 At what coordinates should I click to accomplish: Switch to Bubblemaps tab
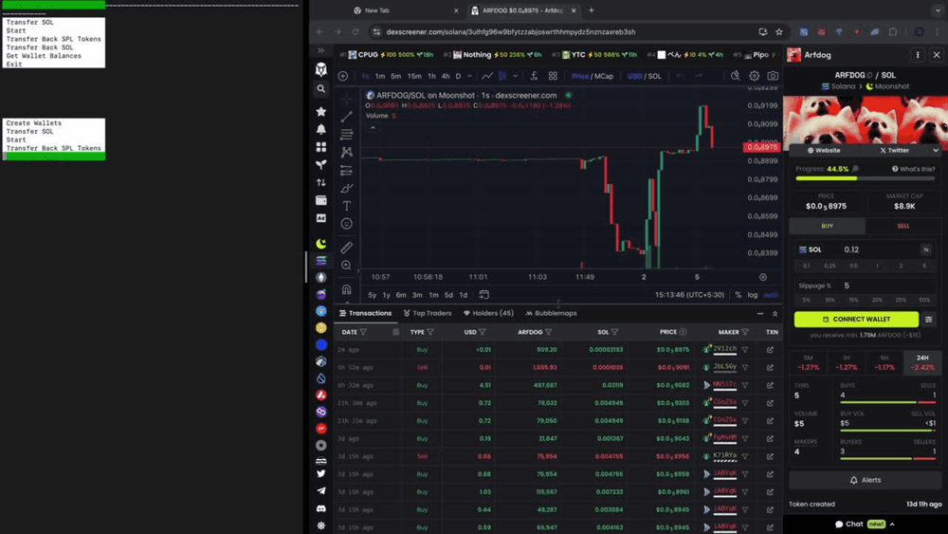pos(551,313)
